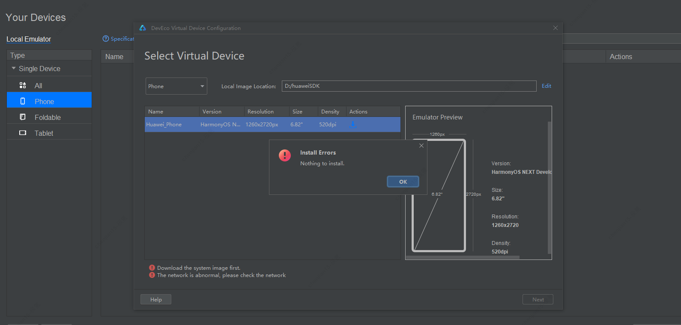
Task: Click the DevEco logo icon in title bar
Action: click(143, 28)
